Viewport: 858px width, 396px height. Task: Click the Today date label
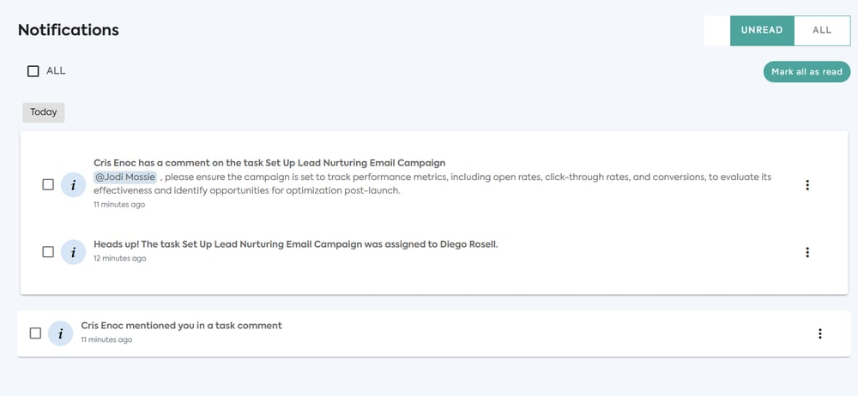click(43, 112)
